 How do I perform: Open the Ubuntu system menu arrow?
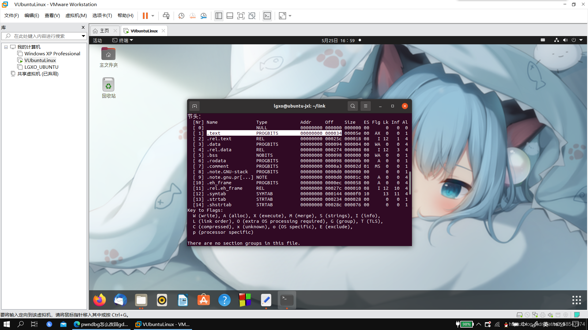pos(581,40)
